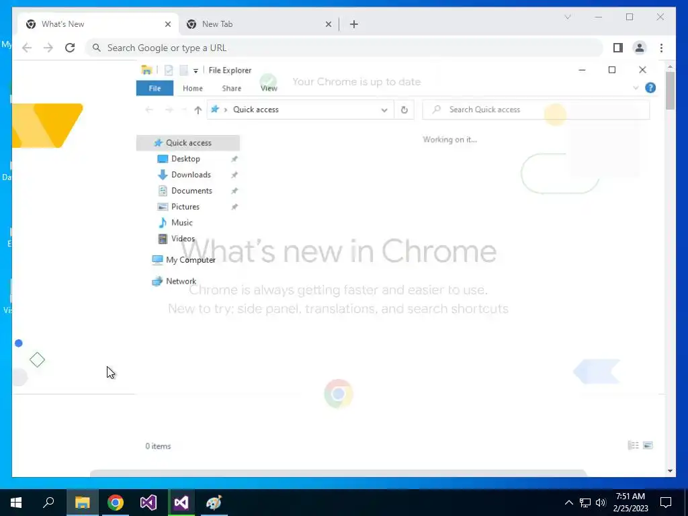688x516 pixels.
Task: Open Chrome side panel
Action: (x=618, y=48)
